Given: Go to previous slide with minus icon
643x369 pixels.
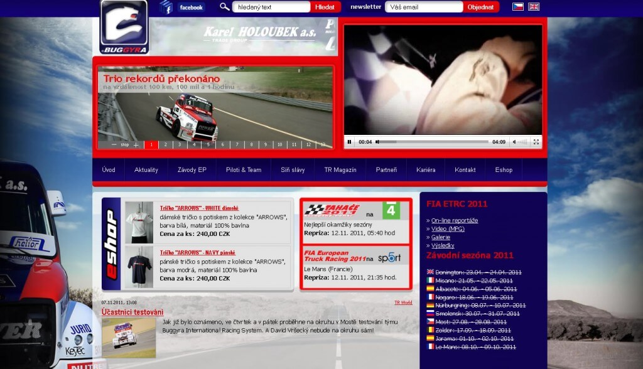Looking at the screenshot, I should pos(114,145).
